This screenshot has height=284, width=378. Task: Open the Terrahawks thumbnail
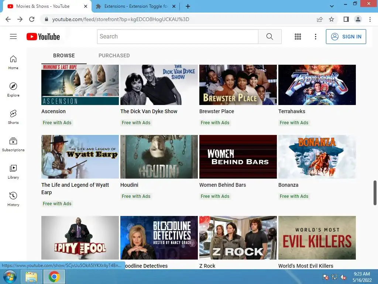[317, 85]
